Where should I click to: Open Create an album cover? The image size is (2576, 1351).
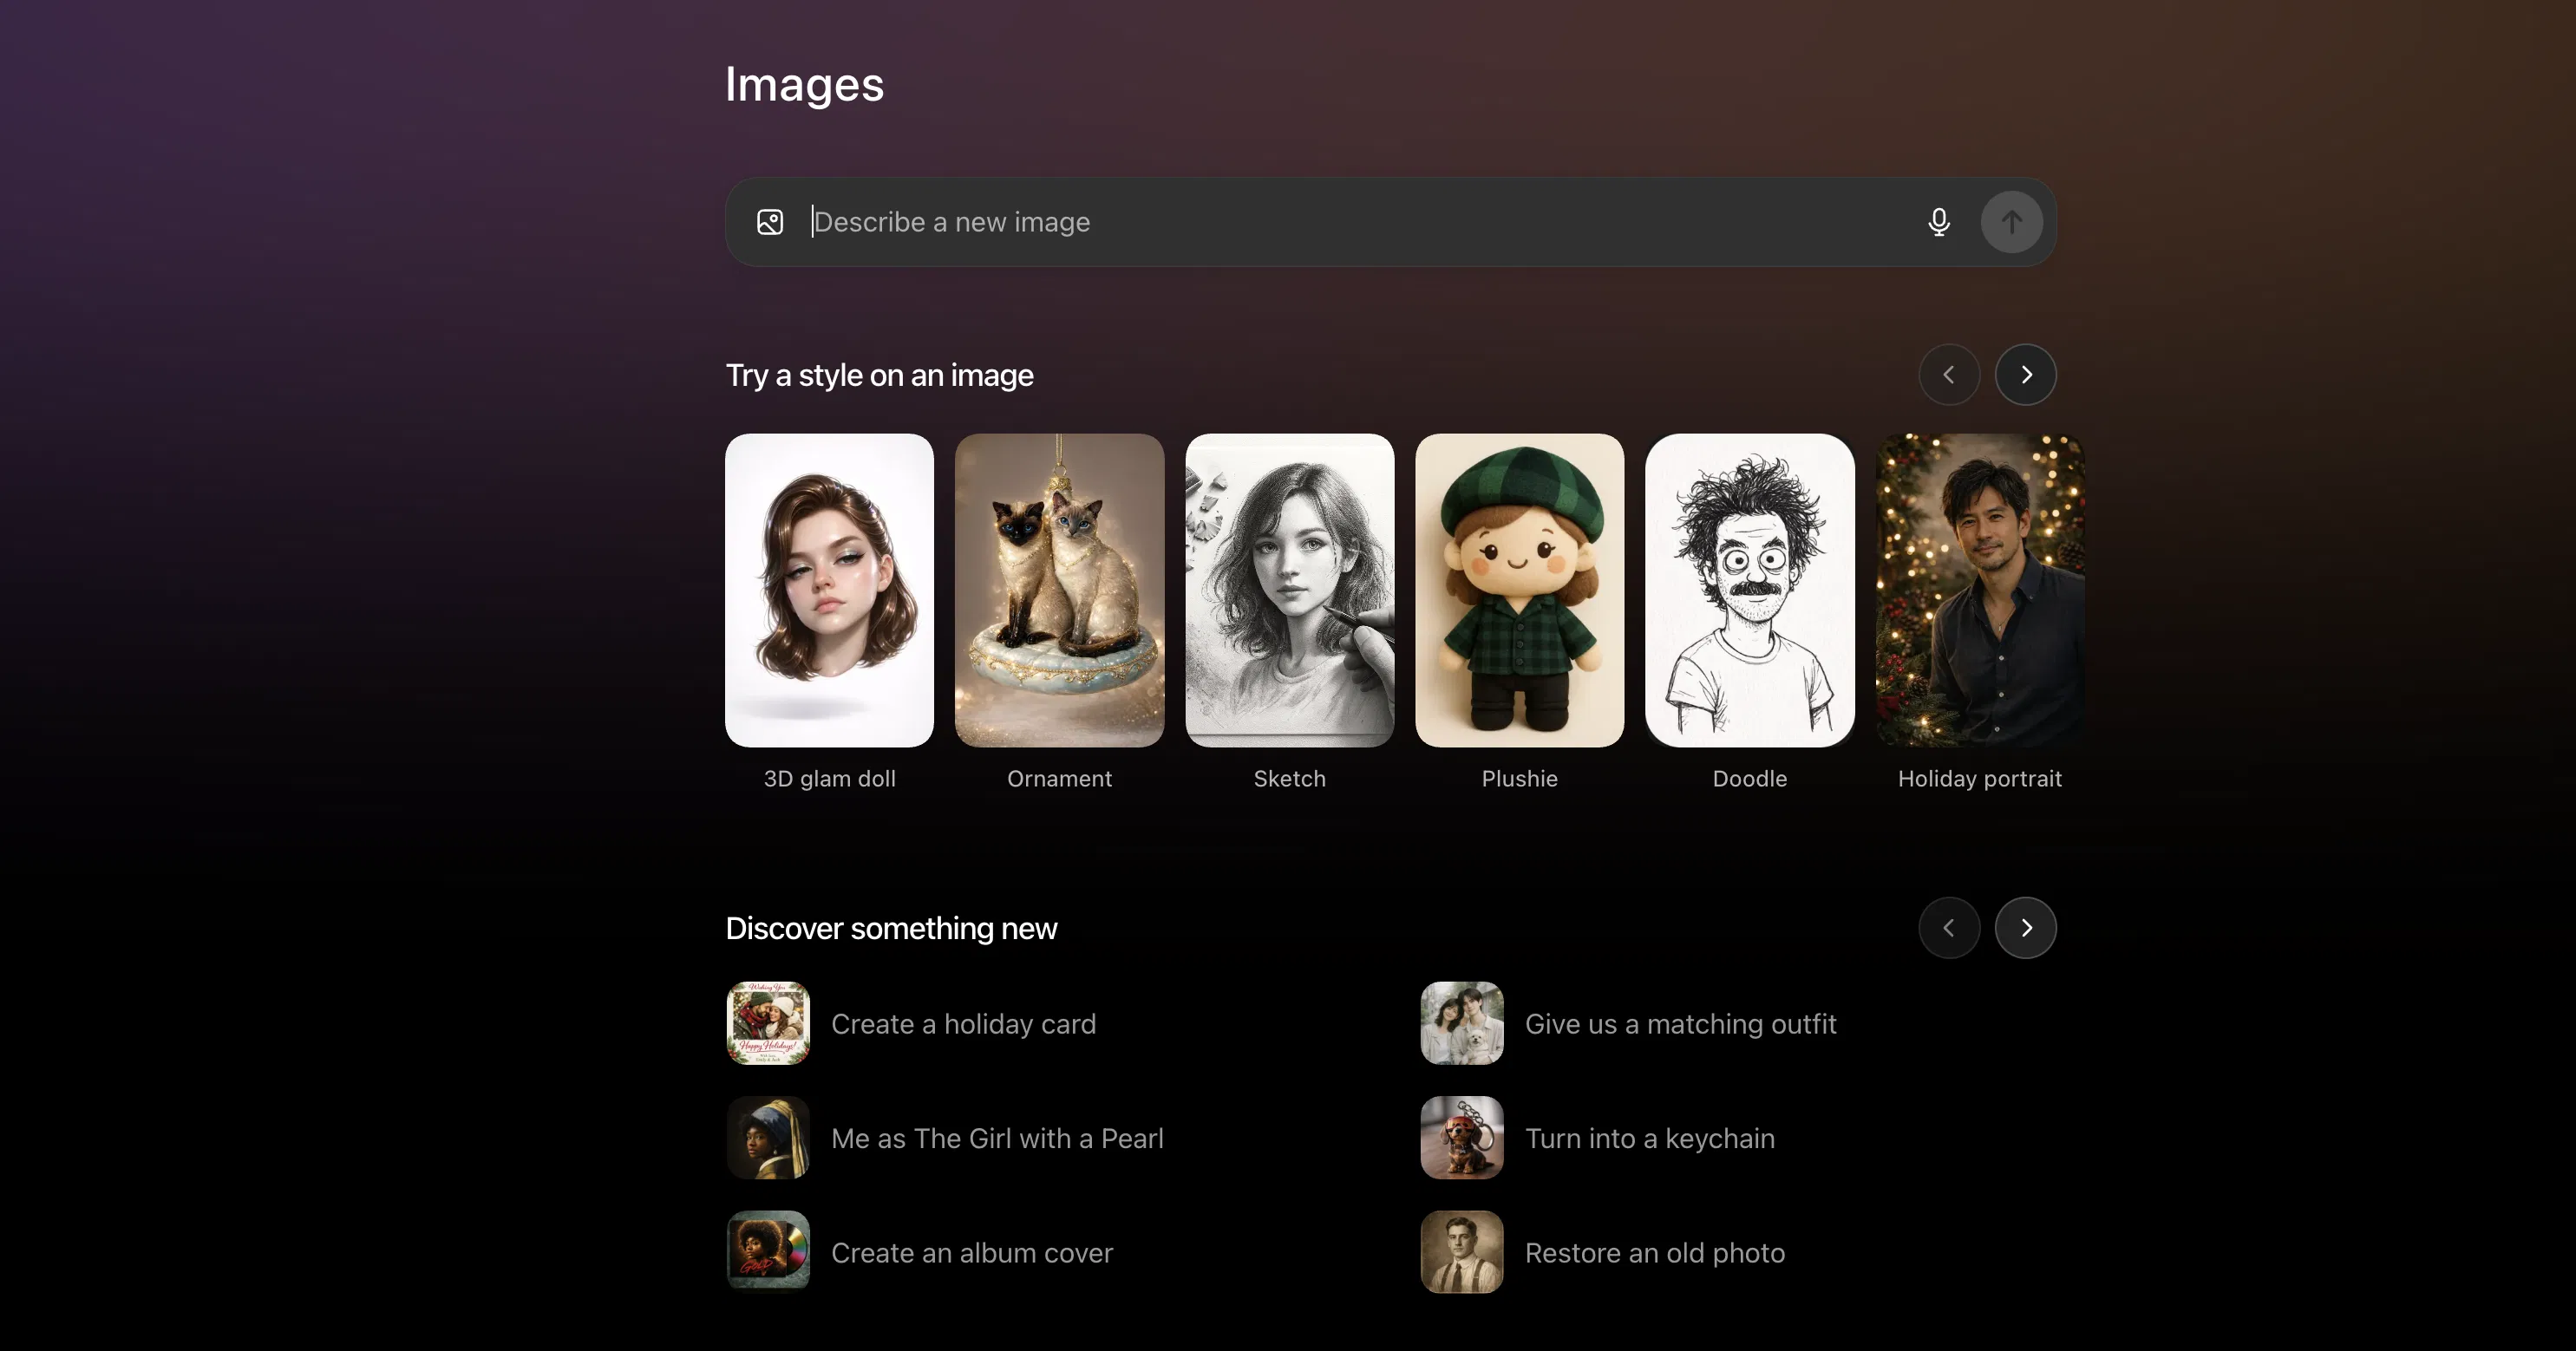coord(972,1252)
